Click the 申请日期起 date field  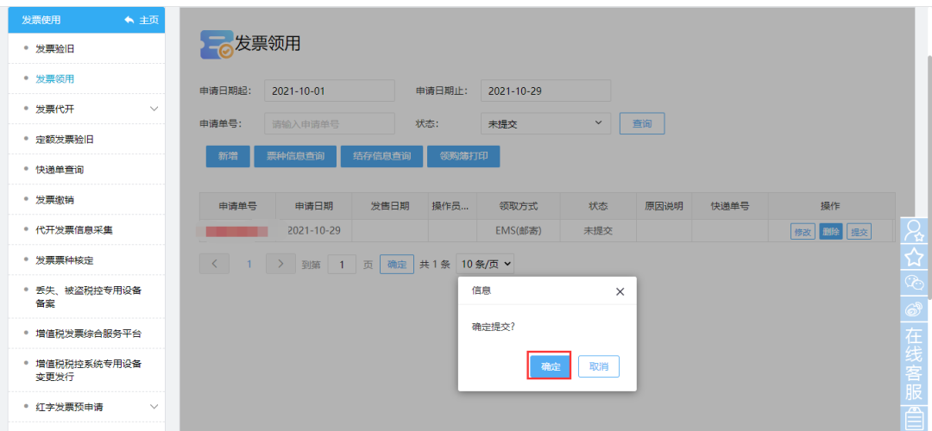click(330, 91)
